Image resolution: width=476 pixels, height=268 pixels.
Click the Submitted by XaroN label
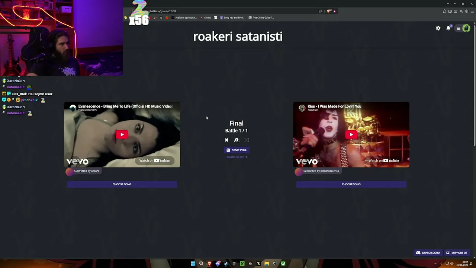click(86, 171)
